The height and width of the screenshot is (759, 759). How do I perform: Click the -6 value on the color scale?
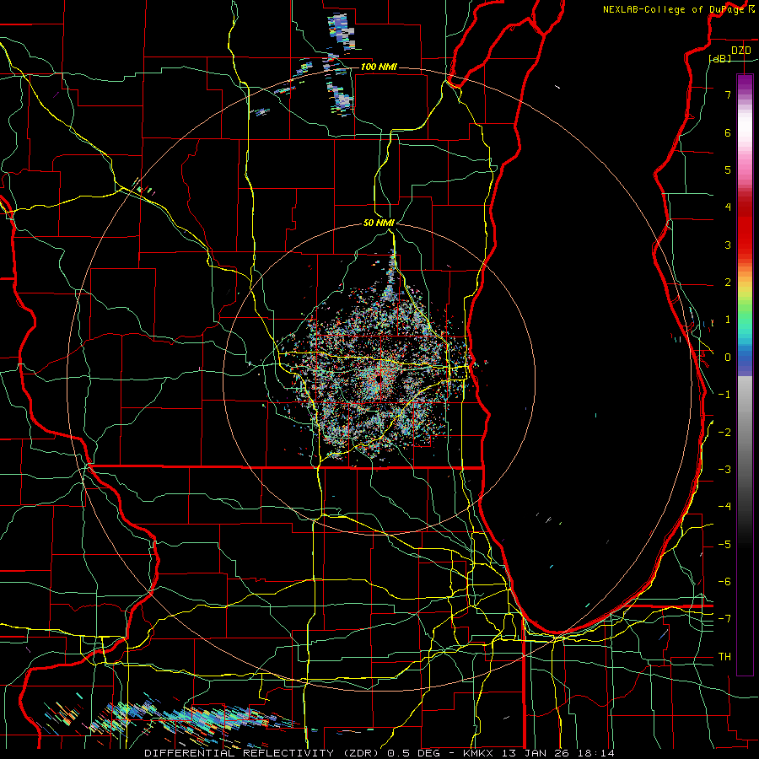click(x=724, y=582)
